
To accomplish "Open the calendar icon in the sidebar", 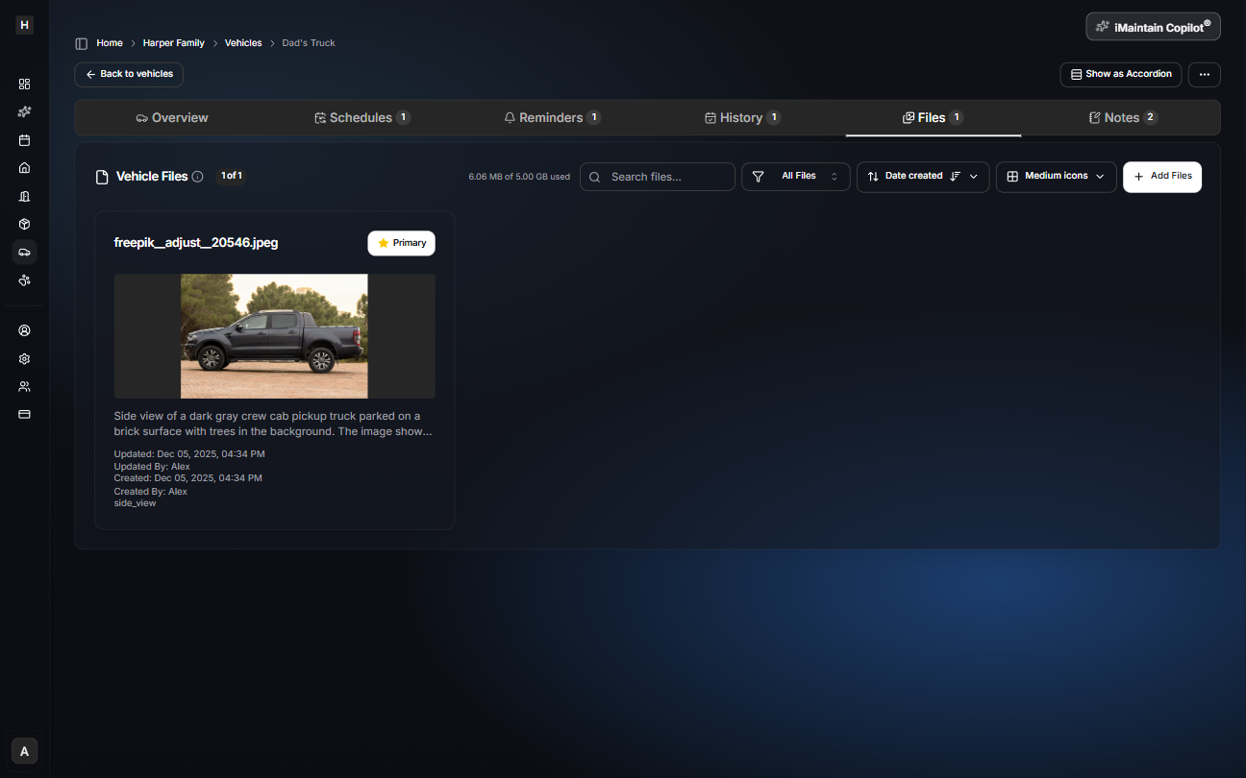I will (x=24, y=139).
